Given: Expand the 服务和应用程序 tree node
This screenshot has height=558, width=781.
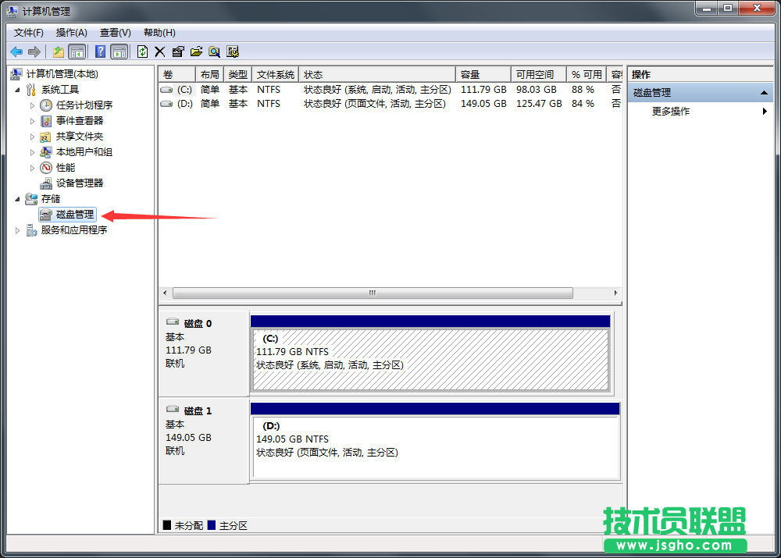Looking at the screenshot, I should coord(17,229).
